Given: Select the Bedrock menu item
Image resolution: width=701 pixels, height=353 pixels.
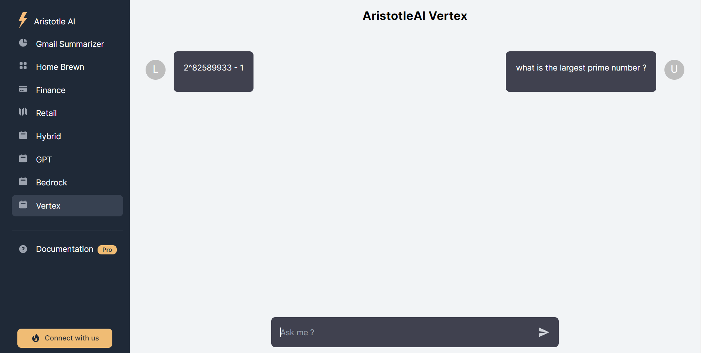Looking at the screenshot, I should (51, 183).
